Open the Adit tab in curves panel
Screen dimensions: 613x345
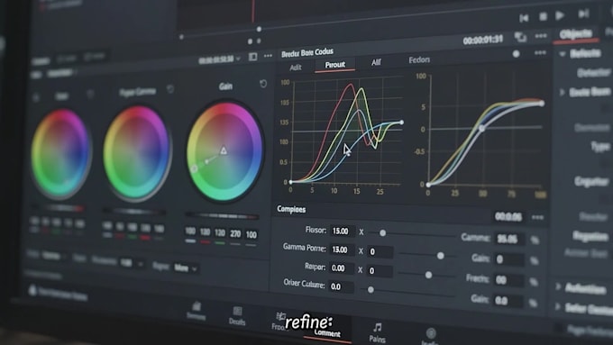click(x=296, y=68)
